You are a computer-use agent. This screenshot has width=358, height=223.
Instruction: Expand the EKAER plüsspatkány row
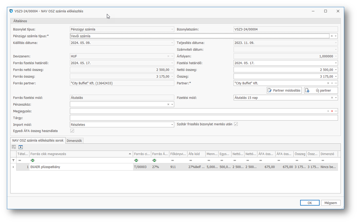tap(13, 167)
